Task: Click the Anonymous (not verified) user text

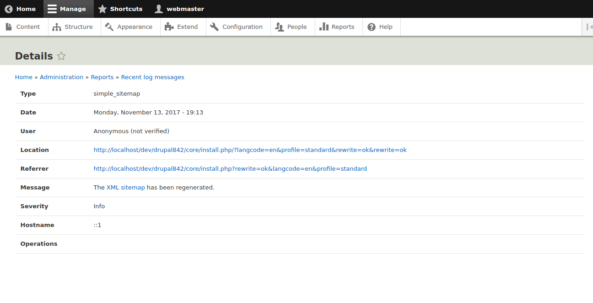Action: (x=131, y=131)
